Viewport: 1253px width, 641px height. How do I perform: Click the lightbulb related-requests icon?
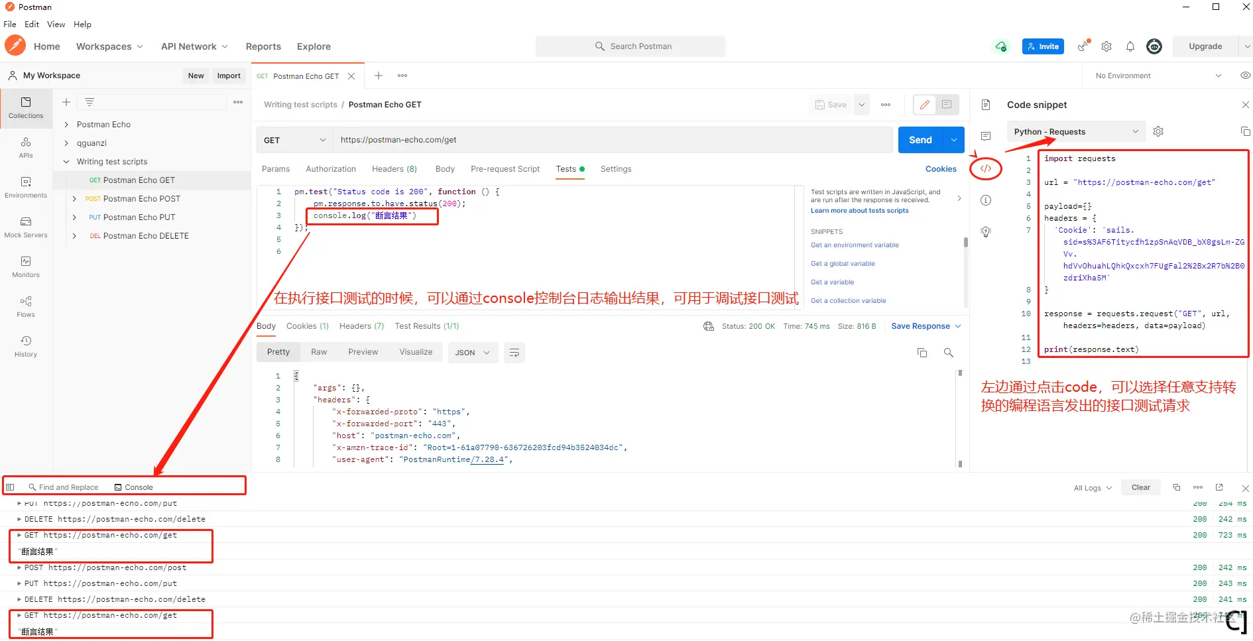[x=986, y=232]
